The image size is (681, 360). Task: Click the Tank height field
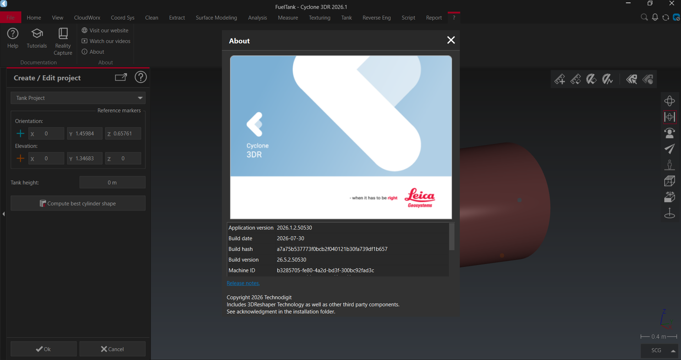112,182
